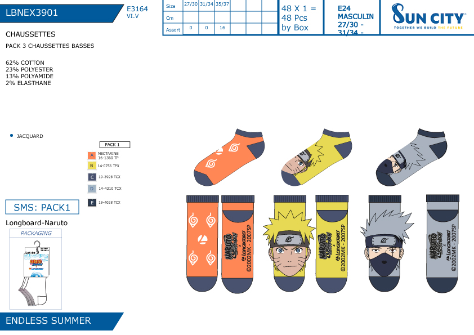
Task: Select the nectarine color swatch A
Action: (92, 155)
